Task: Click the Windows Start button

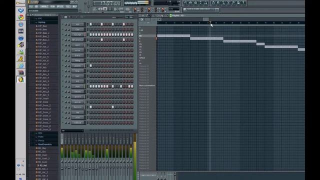Action: tap(20, 3)
